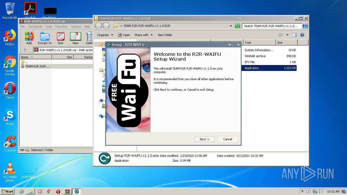Expand the Share with dropdown
347x195 pixels.
pyautogui.click(x=144, y=35)
